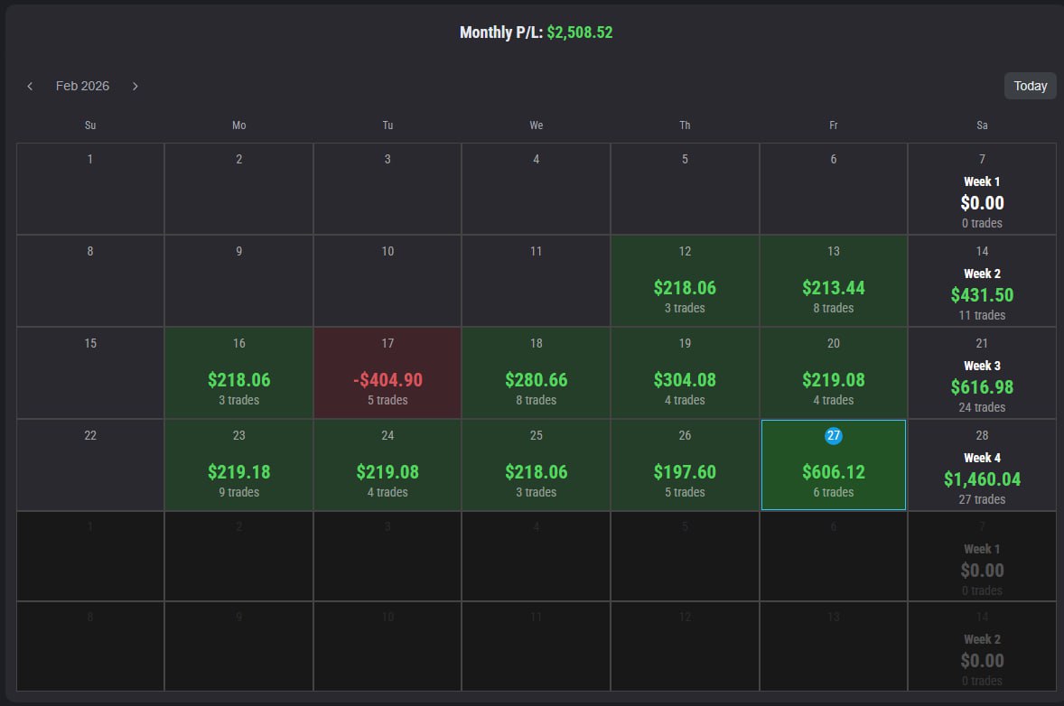
Task: Select Feb 19 with $304.08 profit
Action: pos(685,372)
